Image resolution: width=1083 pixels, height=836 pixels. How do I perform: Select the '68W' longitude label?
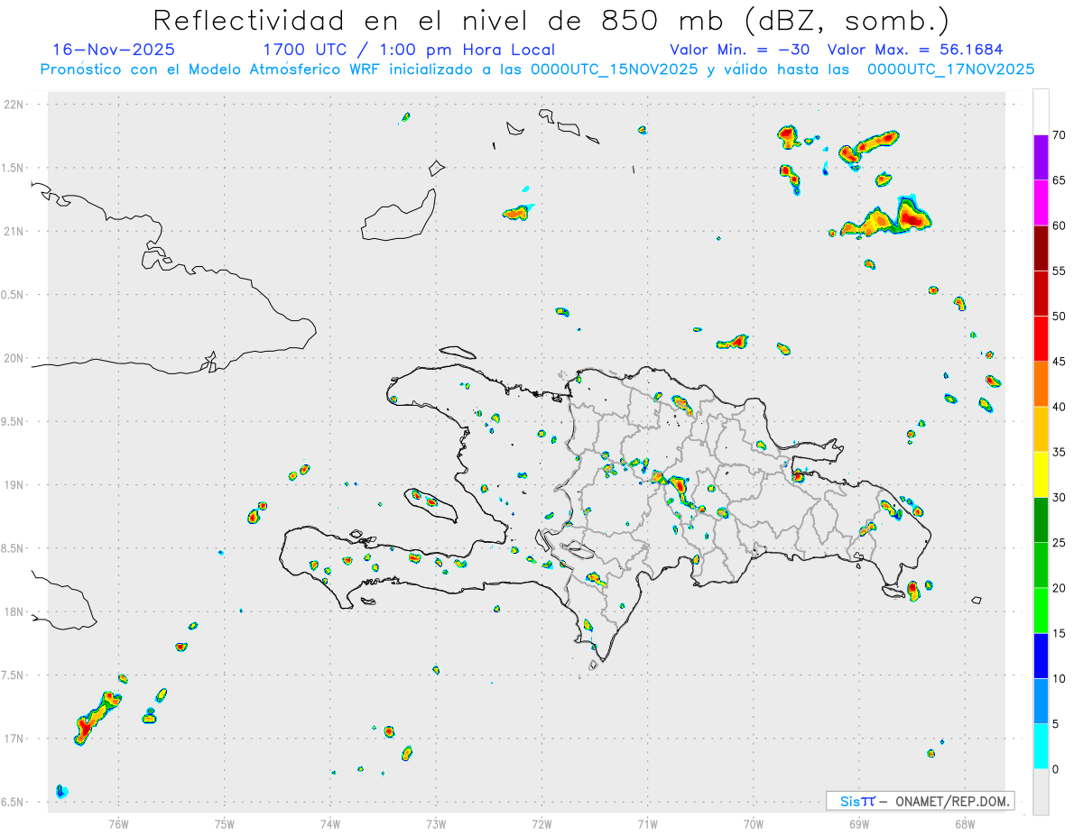point(965,823)
